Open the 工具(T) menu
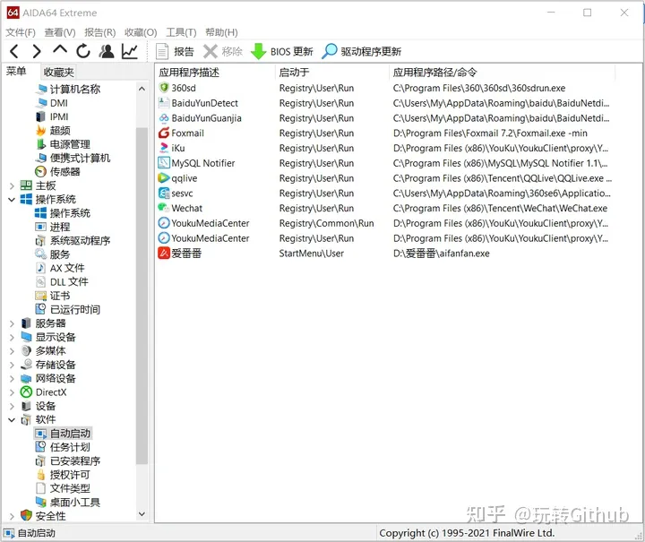 click(181, 32)
